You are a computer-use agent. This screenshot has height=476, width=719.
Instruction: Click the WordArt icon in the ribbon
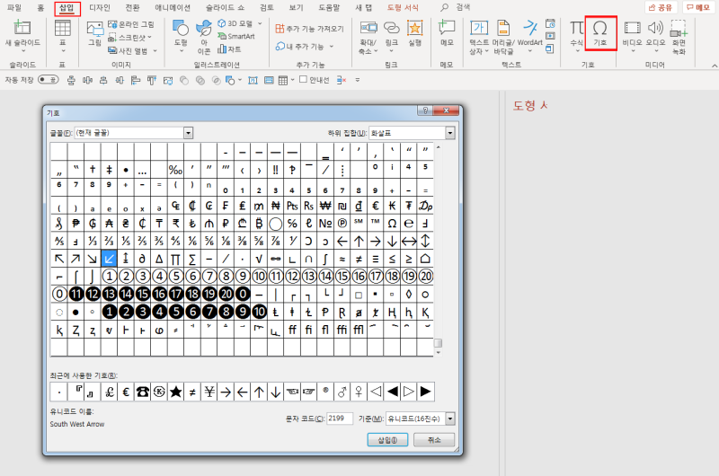[529, 31]
